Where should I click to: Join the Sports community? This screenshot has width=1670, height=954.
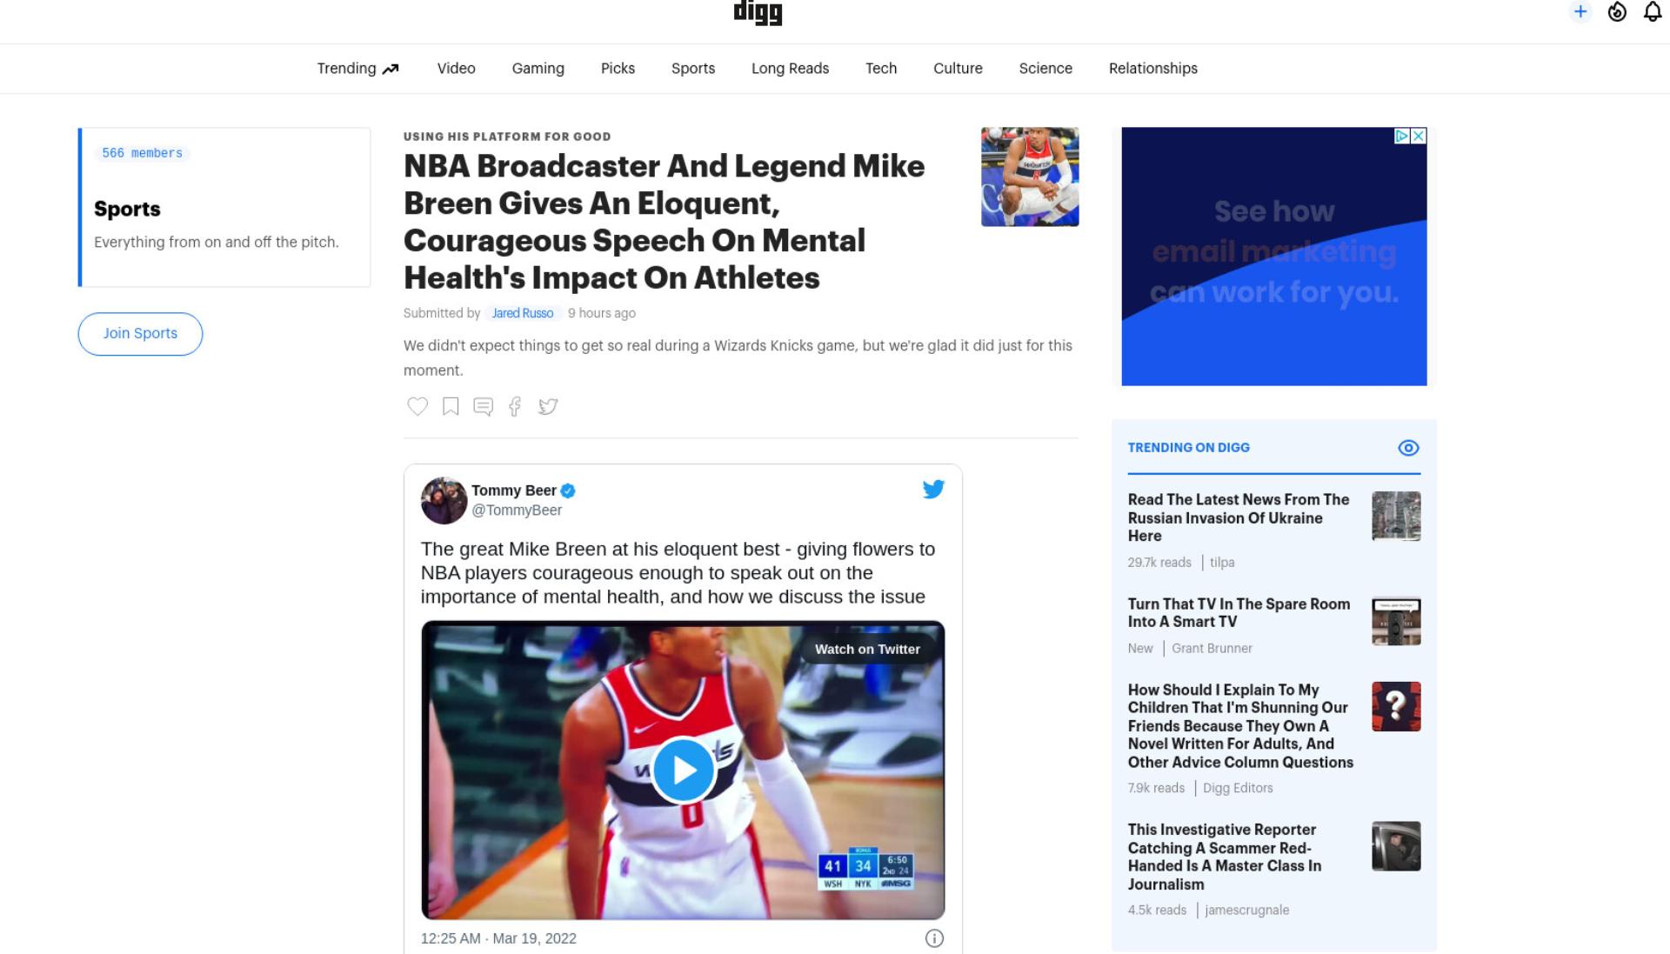click(x=140, y=334)
